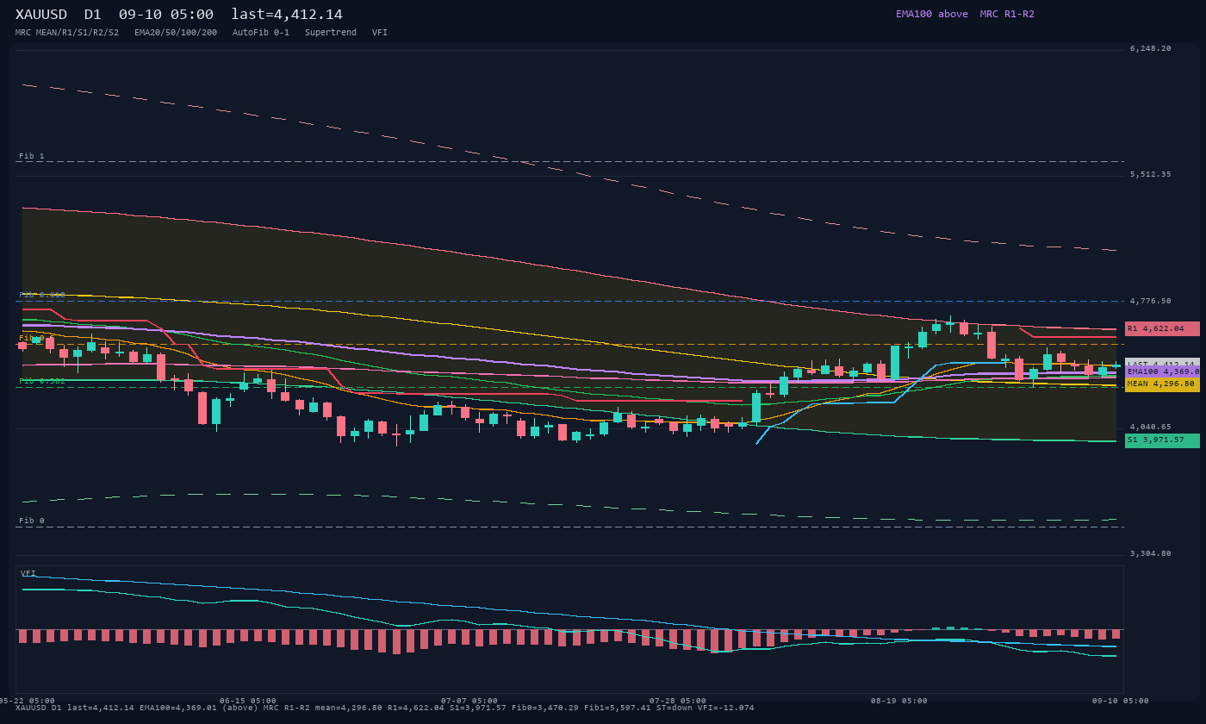
Task: Click the 'Supertrend' legend entry
Action: [331, 33]
